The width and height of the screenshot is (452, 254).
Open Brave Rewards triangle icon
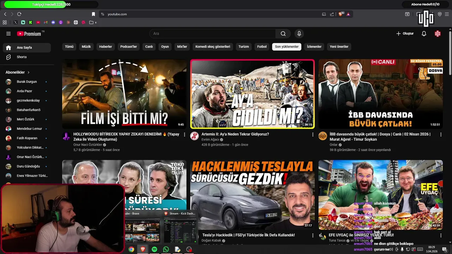pyautogui.click(x=348, y=14)
